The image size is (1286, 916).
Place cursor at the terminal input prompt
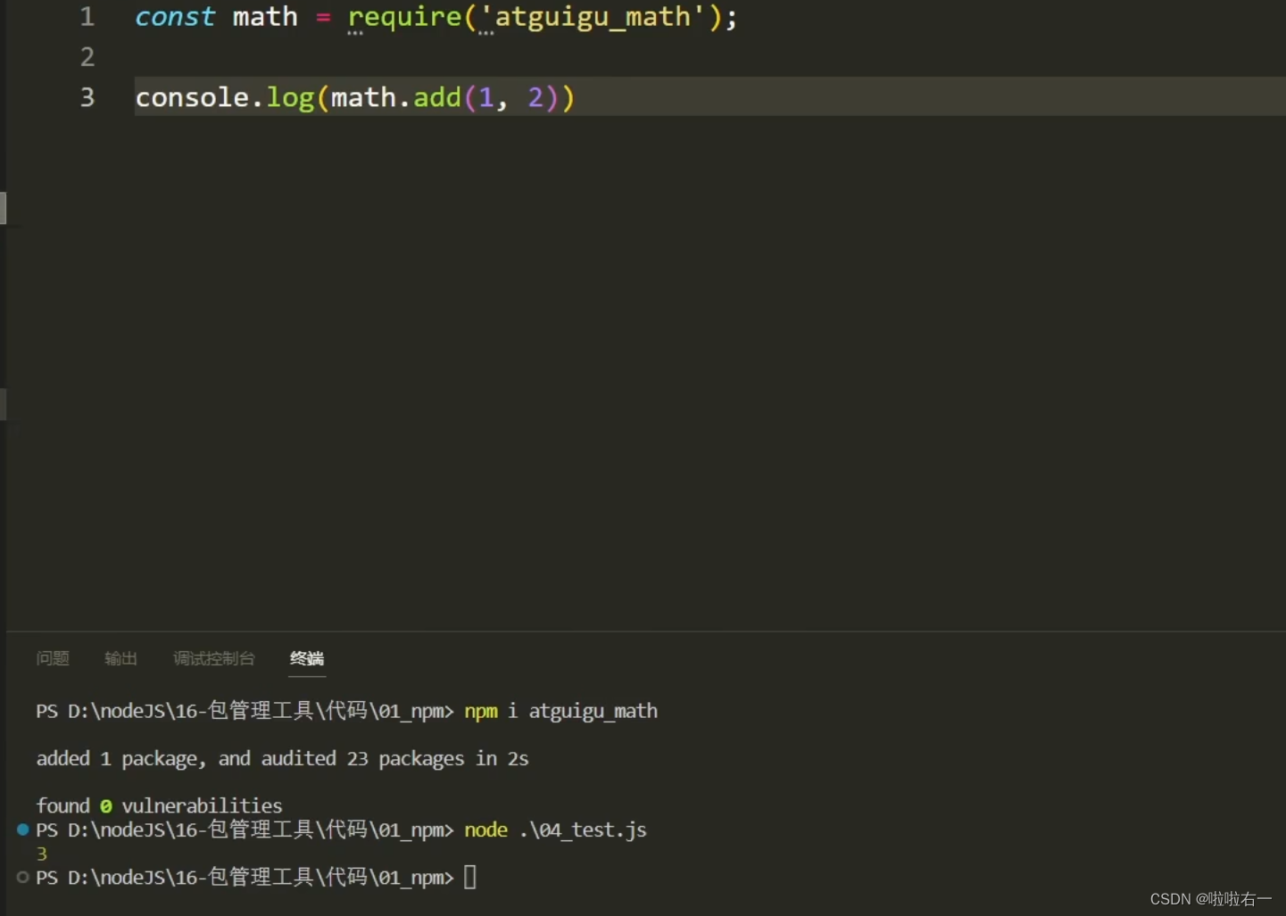pos(470,878)
